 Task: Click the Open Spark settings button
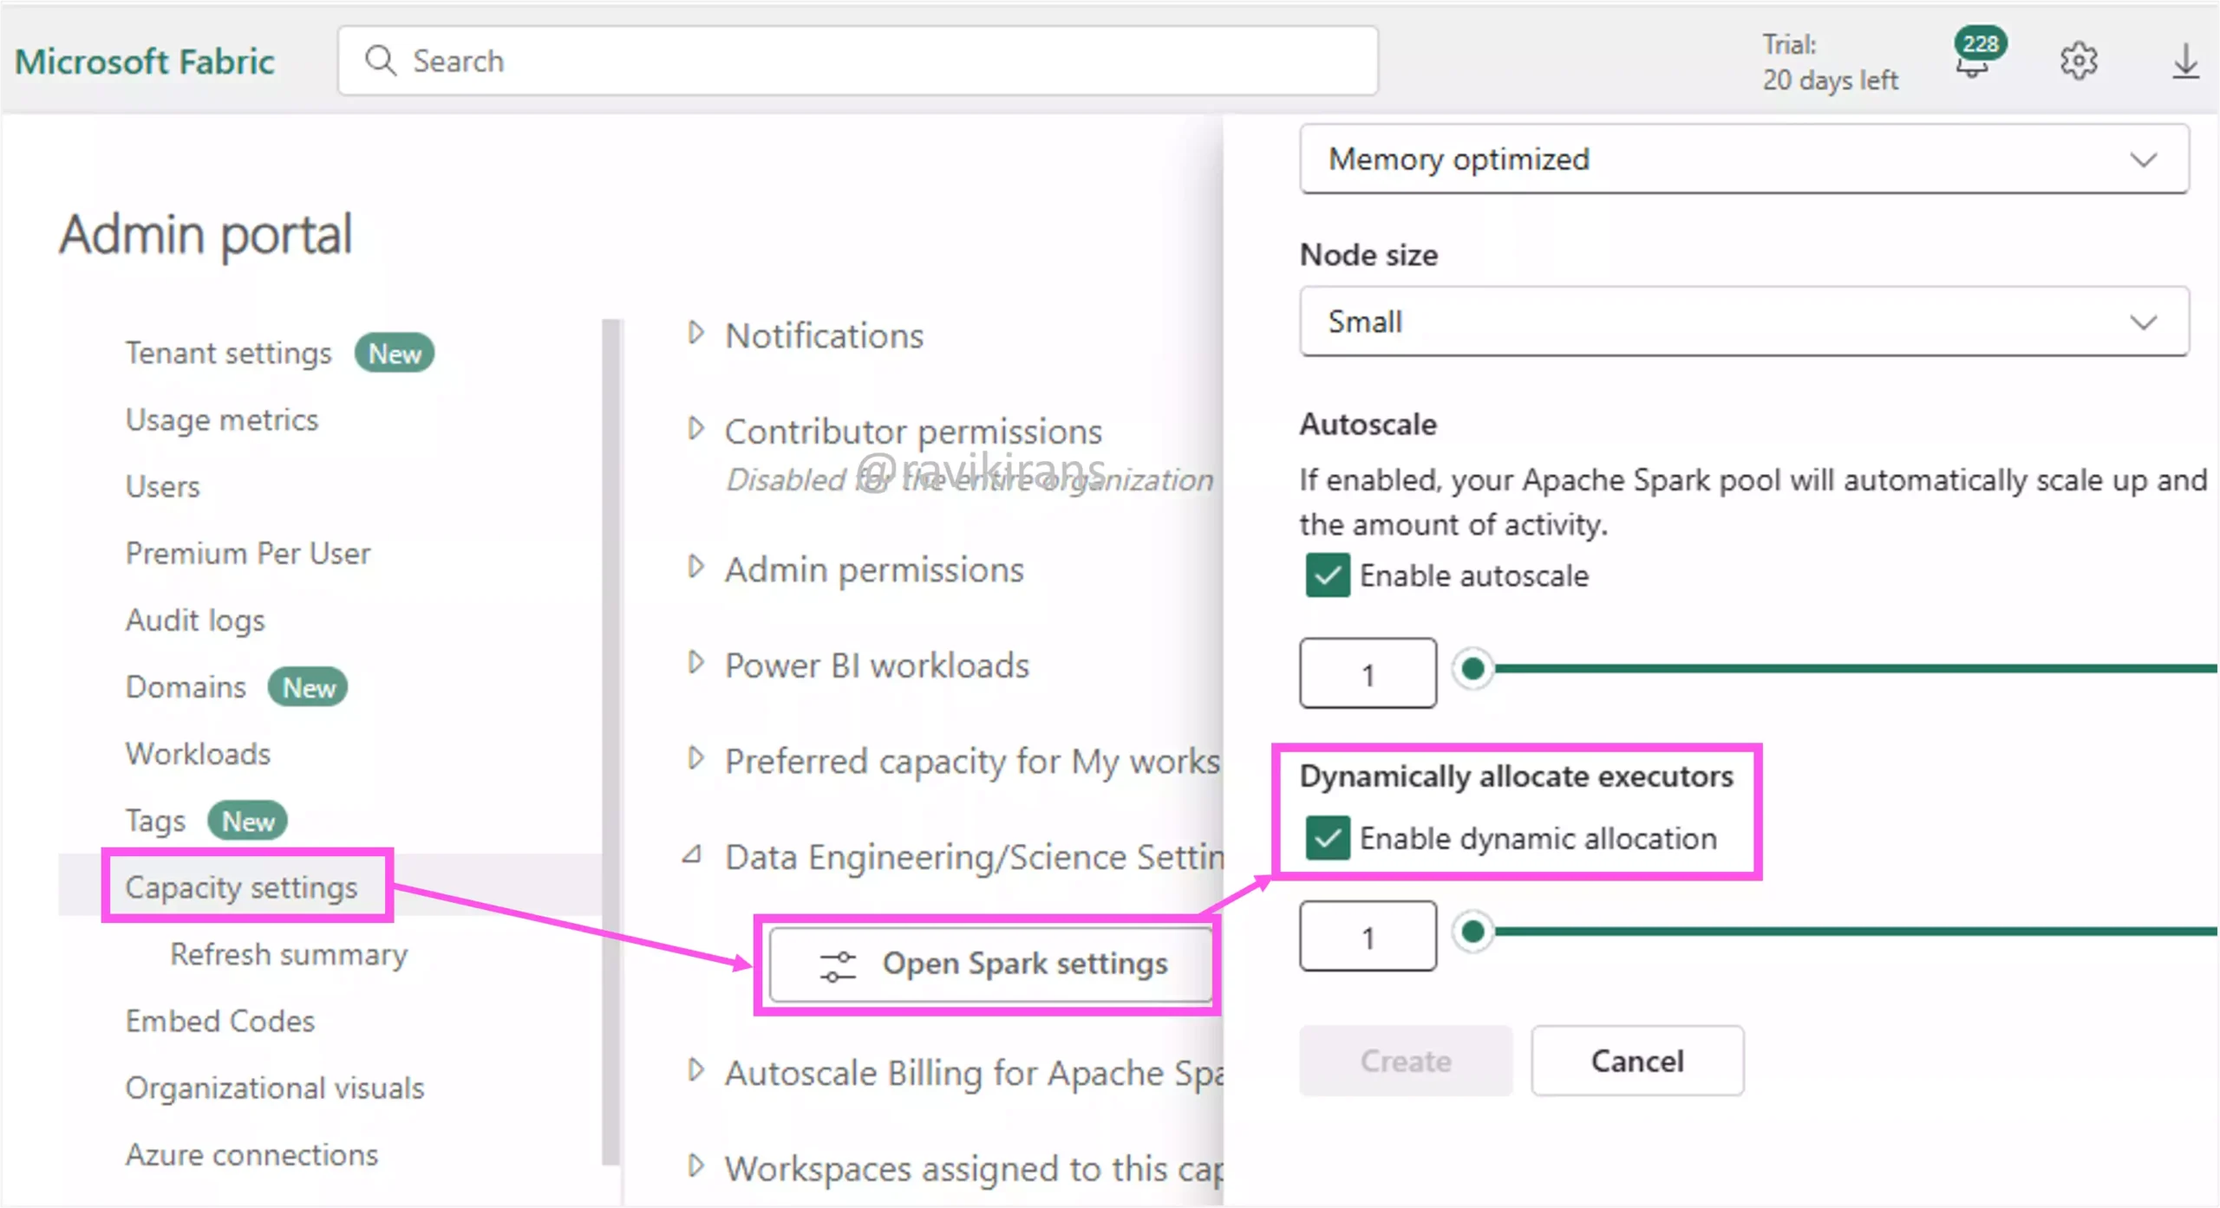(990, 964)
